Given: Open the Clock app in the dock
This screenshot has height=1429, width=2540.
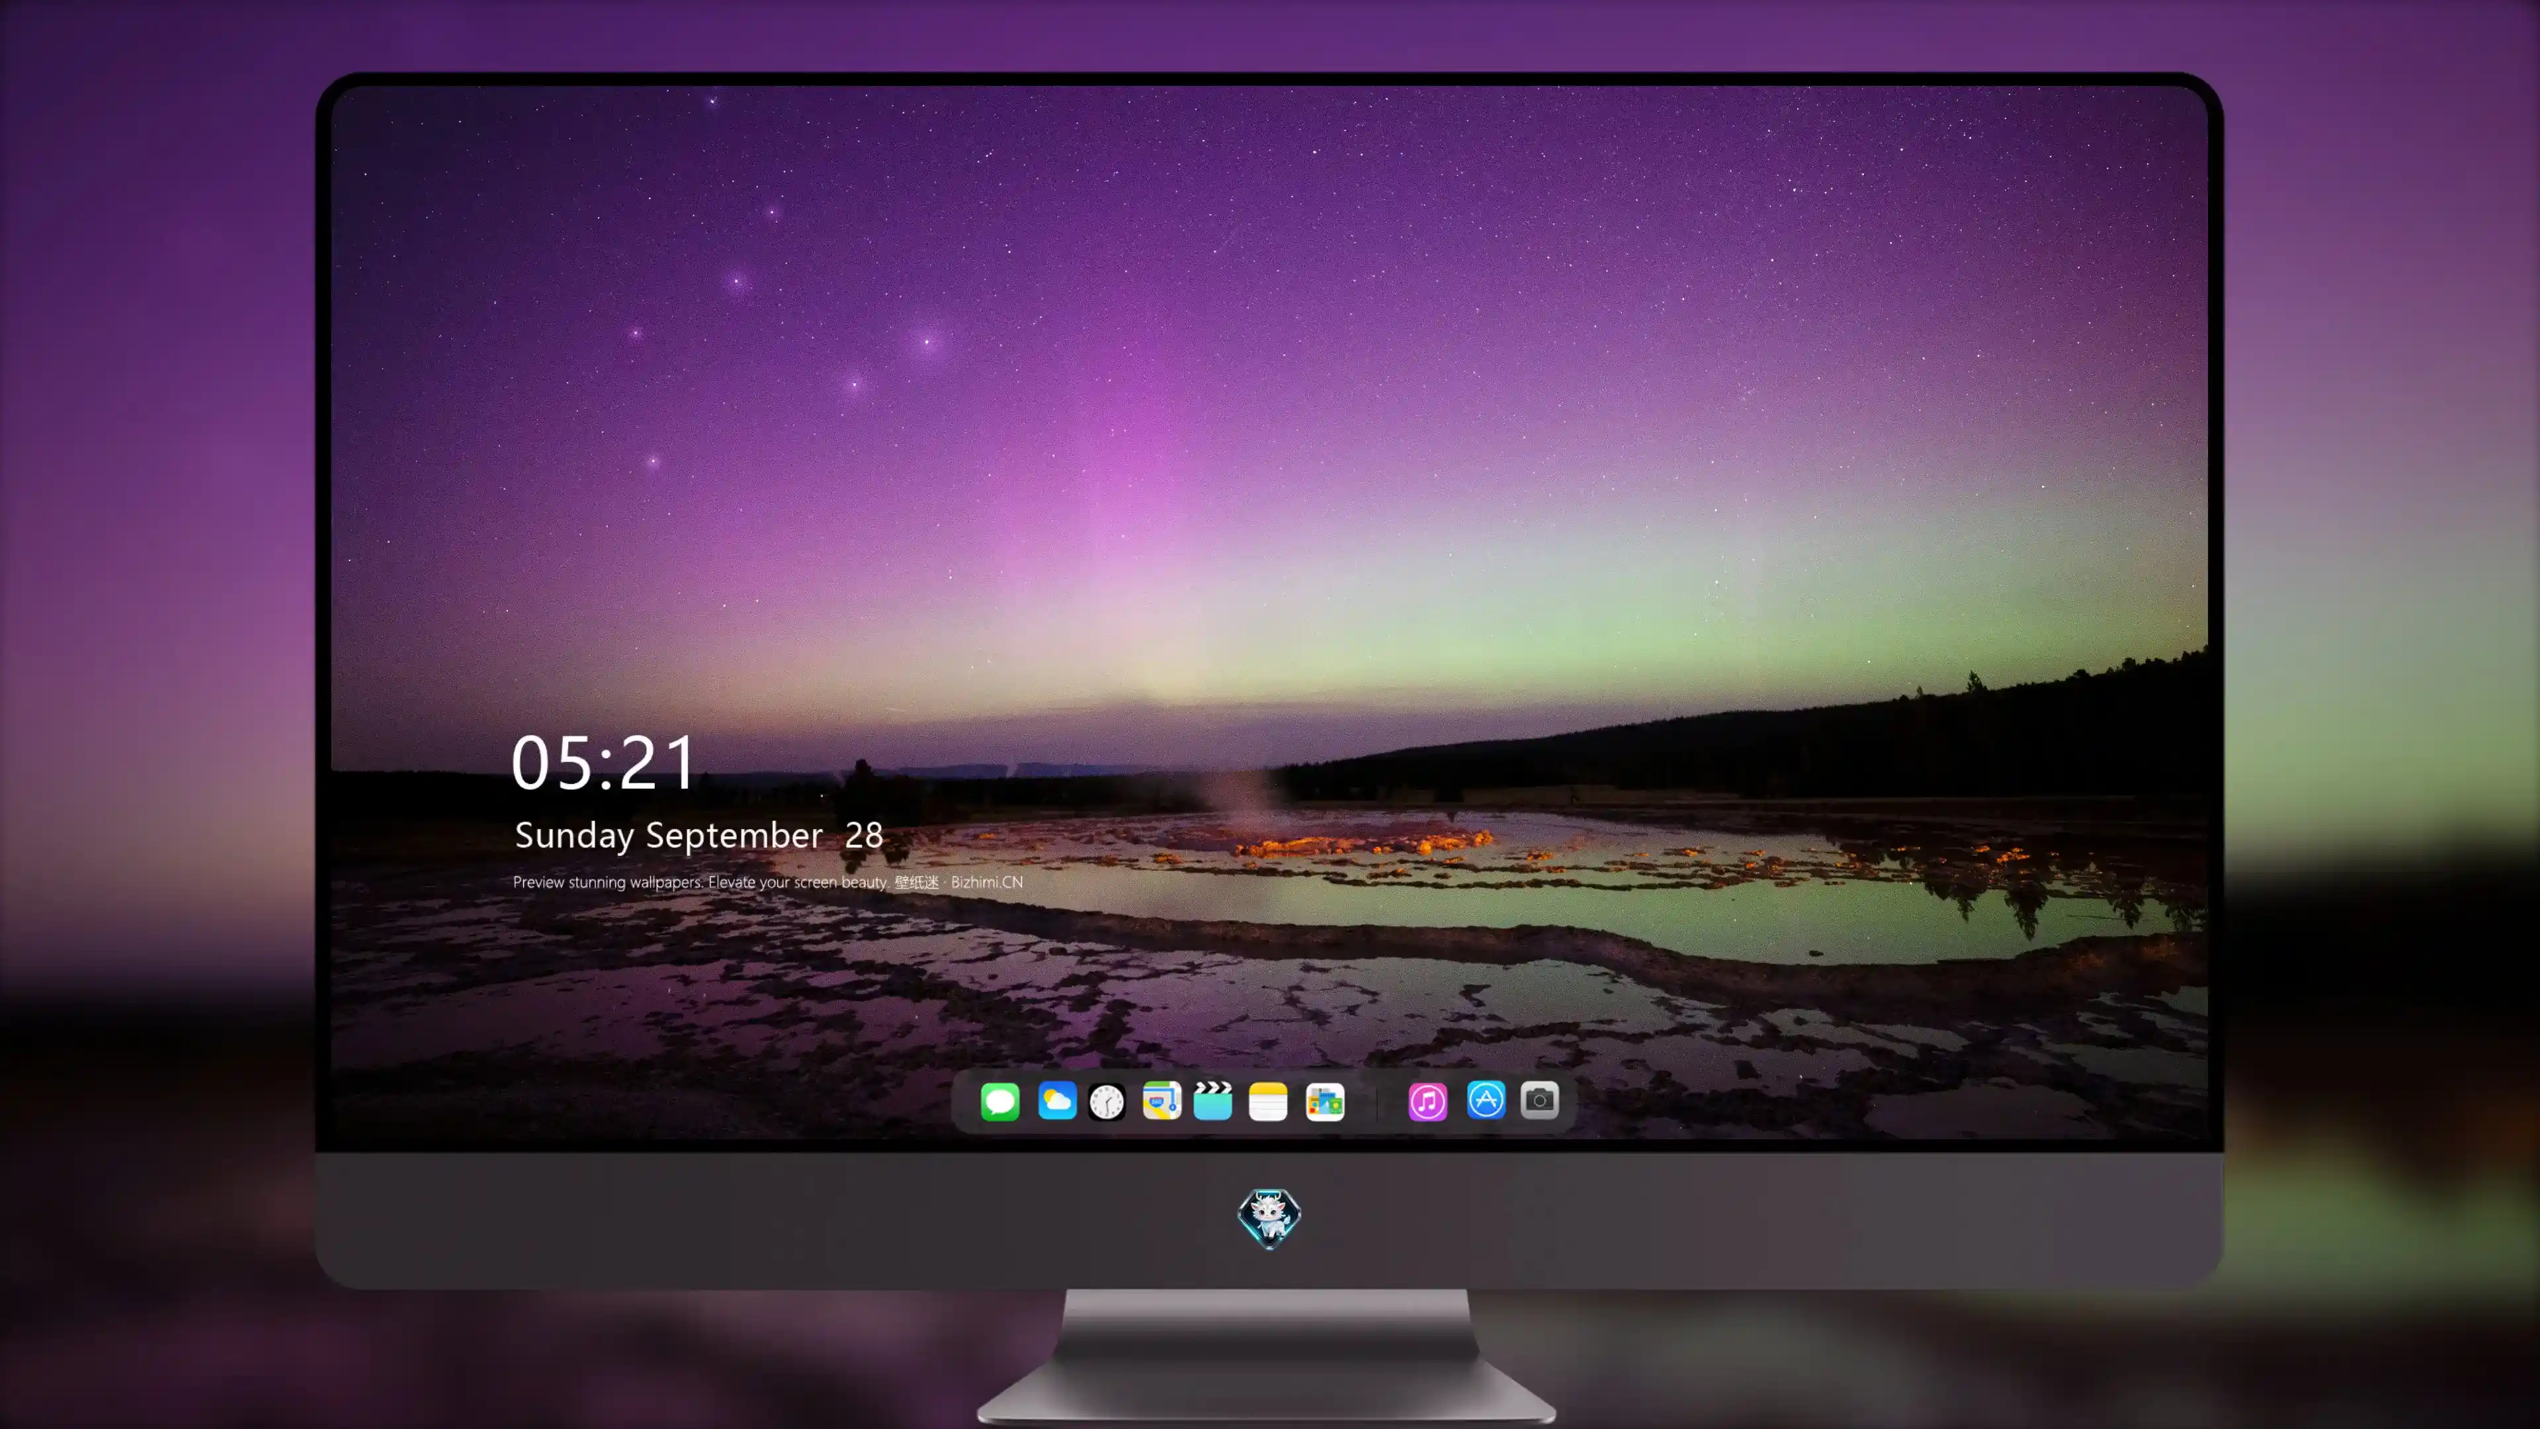Looking at the screenshot, I should click(x=1107, y=1102).
